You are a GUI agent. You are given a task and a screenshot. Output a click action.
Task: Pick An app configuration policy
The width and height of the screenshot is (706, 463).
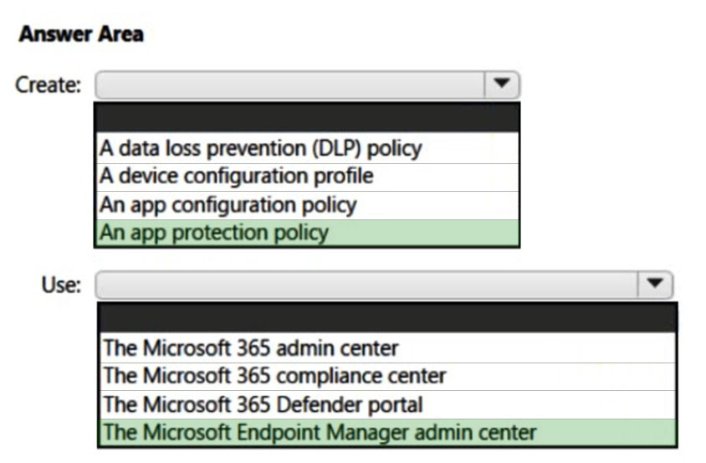pos(307,205)
